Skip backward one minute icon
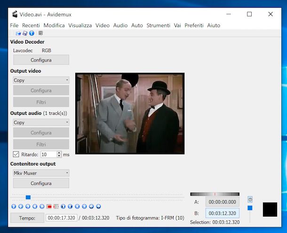The image size is (287, 233). pyautogui.click(x=91, y=206)
